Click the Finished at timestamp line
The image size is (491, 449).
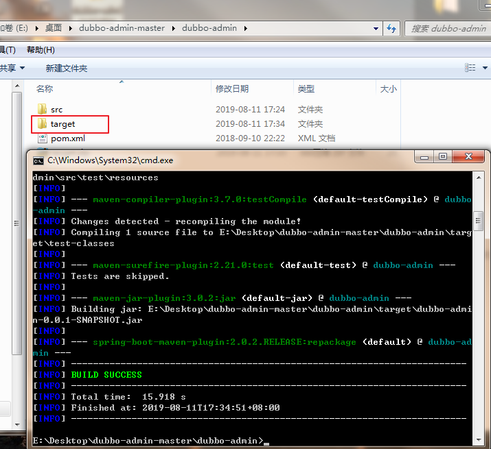tap(175, 408)
